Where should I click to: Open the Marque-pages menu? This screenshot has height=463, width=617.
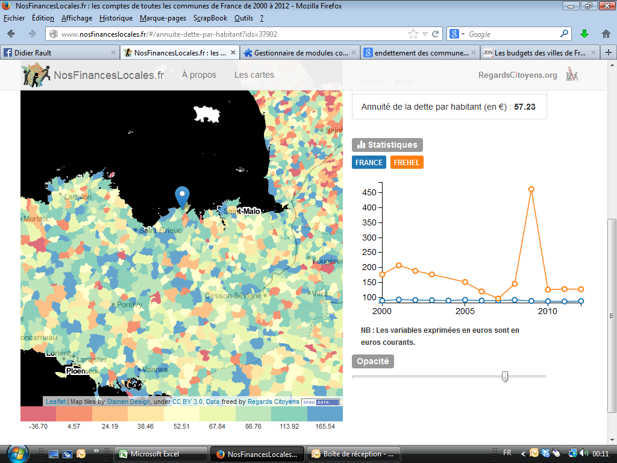(163, 18)
